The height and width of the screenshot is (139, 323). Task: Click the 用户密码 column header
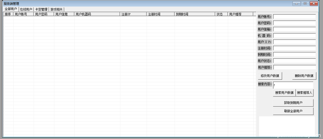(44, 14)
